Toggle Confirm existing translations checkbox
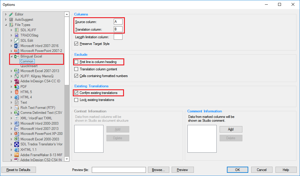The width and height of the screenshot is (300, 176). (76, 93)
